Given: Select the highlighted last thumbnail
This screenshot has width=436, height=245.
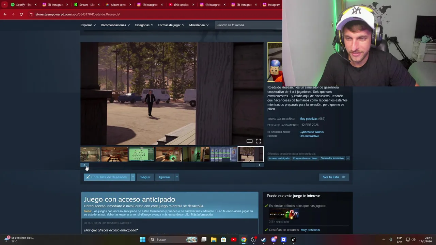Looking at the screenshot, I should pyautogui.click(x=251, y=154).
